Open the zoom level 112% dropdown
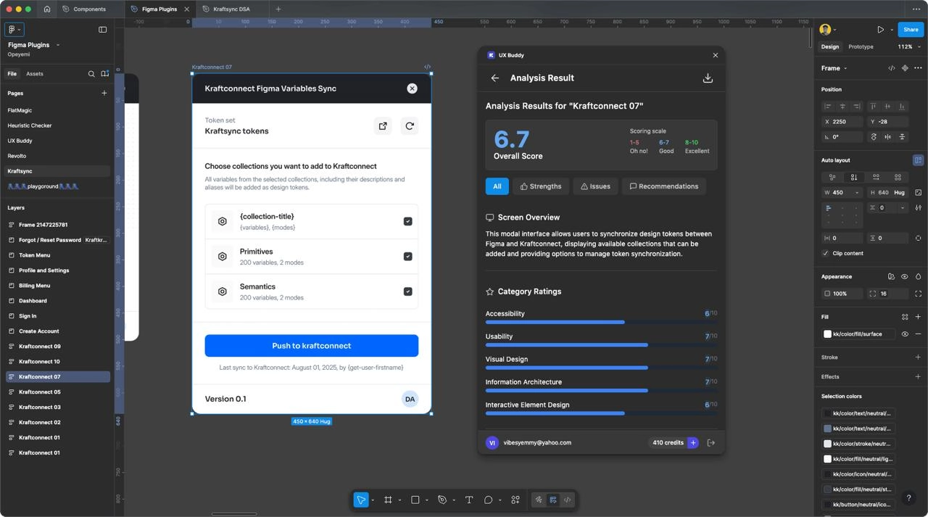 (909, 46)
